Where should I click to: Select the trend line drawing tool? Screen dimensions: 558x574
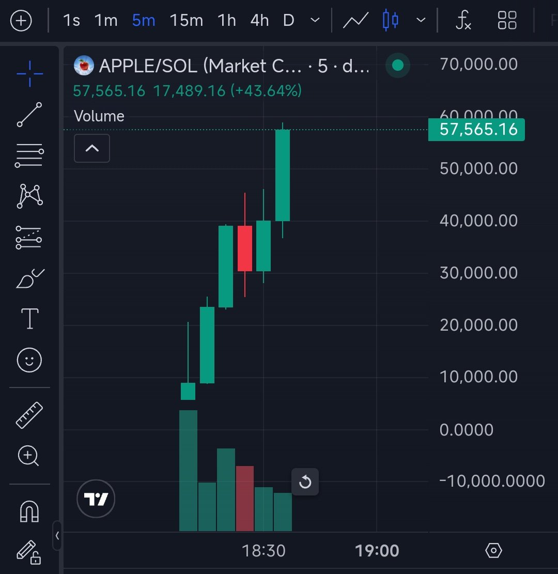[29, 115]
